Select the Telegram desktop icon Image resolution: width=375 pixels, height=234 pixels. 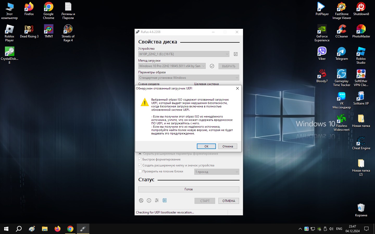tap(342, 54)
